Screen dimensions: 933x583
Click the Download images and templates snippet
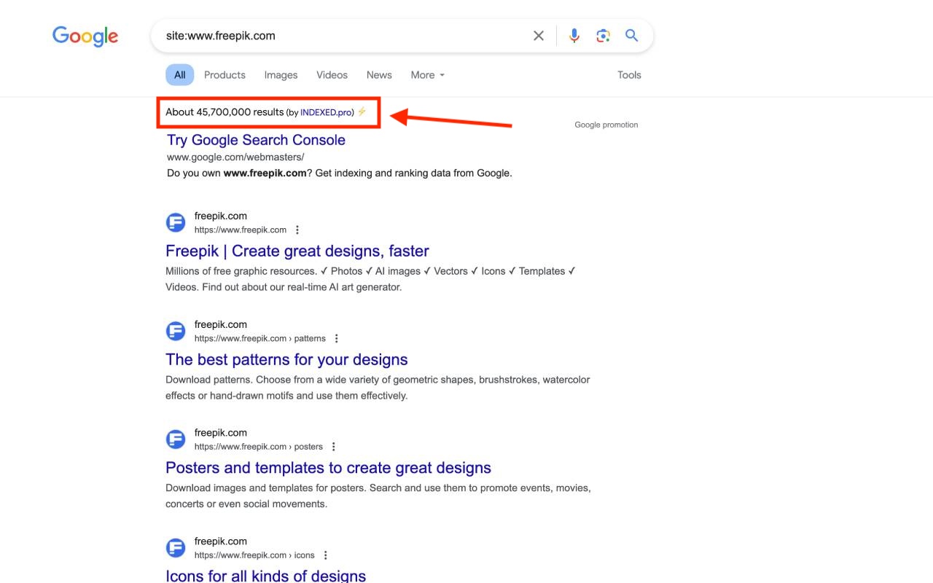point(378,496)
